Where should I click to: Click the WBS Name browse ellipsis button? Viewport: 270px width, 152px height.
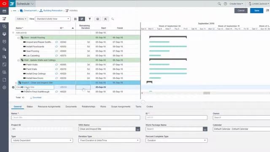(138, 129)
